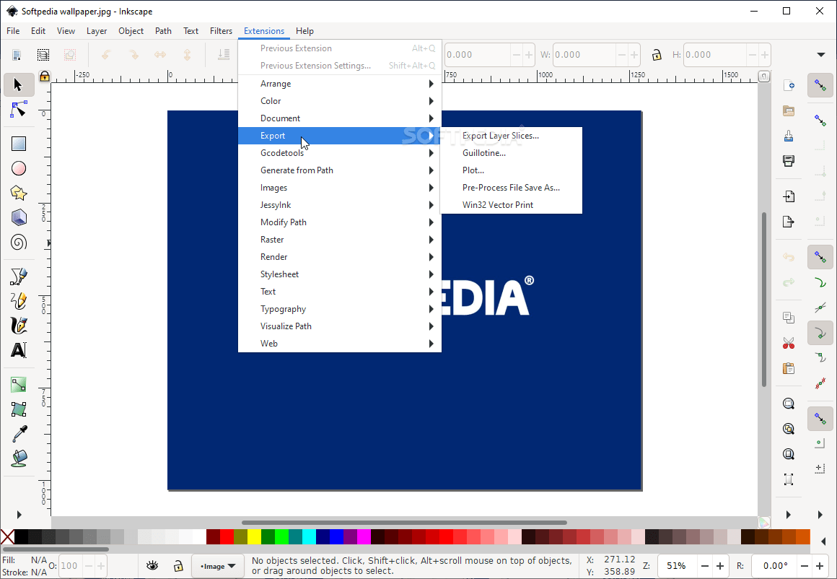Select the Paint Bucket tool
Screen dimensions: 837x579
(x=18, y=458)
